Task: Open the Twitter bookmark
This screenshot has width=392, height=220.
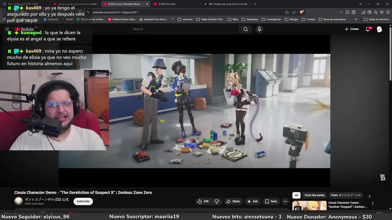Action: coord(67,19)
